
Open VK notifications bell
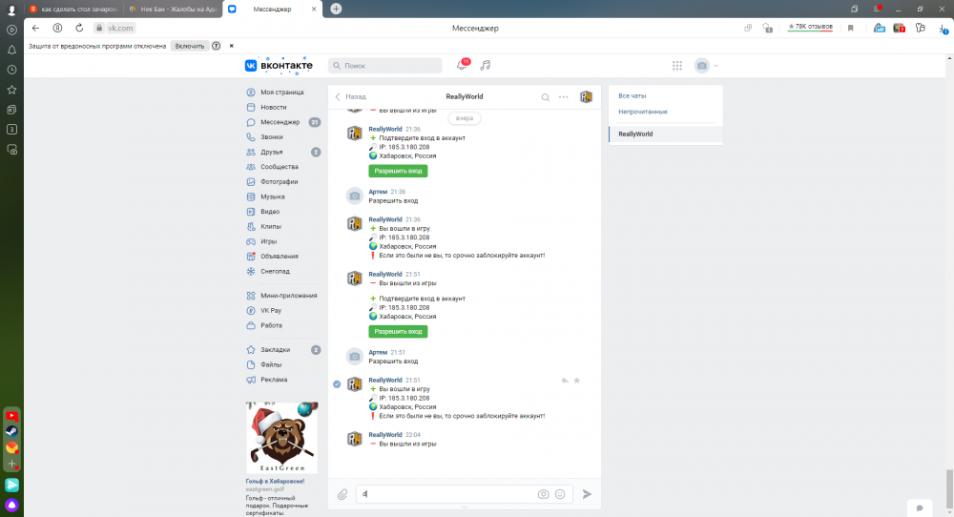462,65
